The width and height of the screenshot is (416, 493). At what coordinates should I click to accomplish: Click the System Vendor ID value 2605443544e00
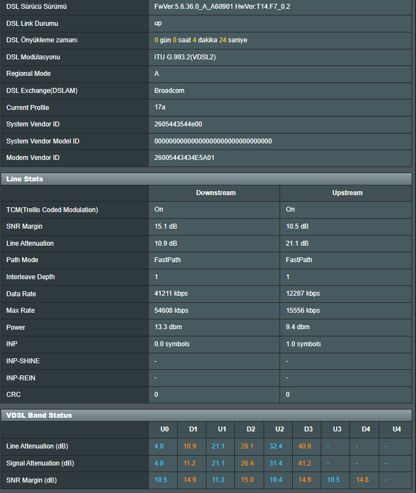182,124
